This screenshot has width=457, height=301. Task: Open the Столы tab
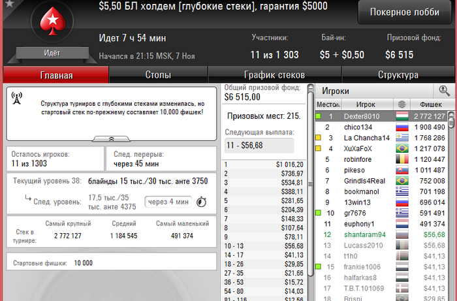(x=158, y=75)
